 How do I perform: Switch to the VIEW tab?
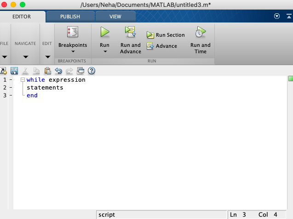115,17
